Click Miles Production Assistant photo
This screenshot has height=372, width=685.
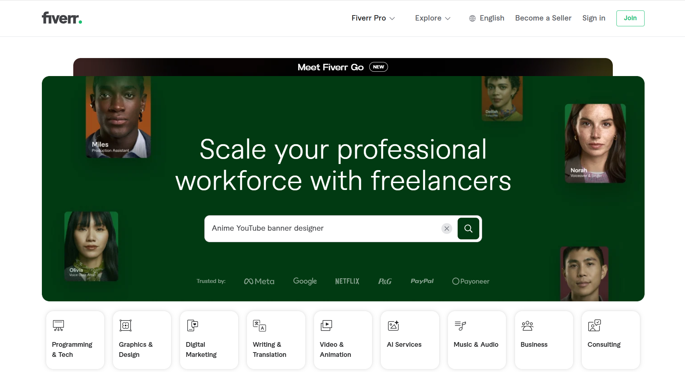point(118,117)
